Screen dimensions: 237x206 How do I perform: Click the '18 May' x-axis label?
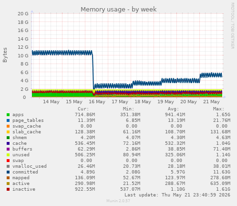click(143, 102)
